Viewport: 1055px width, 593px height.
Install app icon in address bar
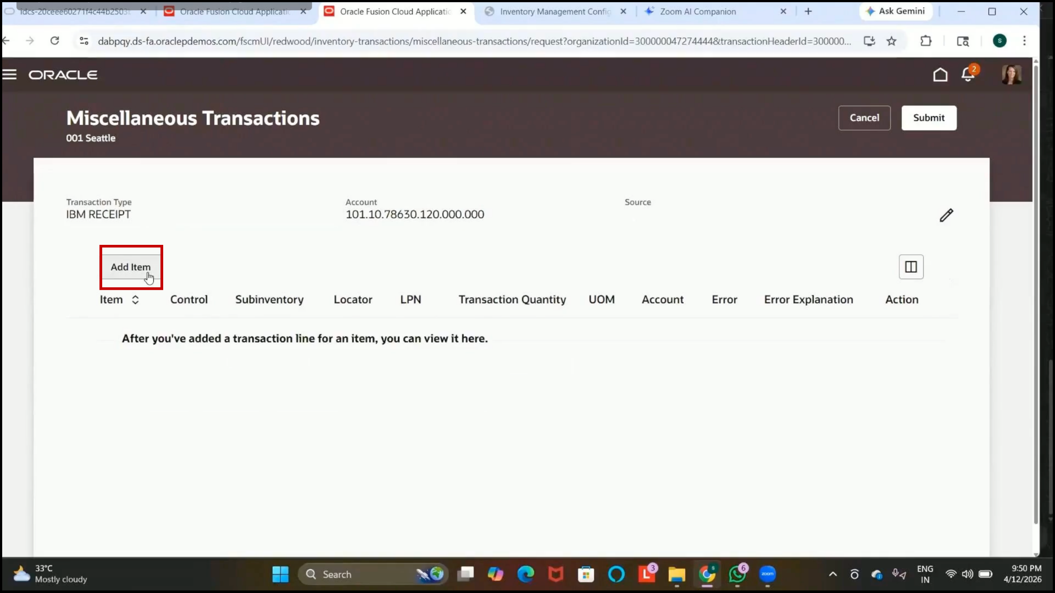click(x=869, y=41)
